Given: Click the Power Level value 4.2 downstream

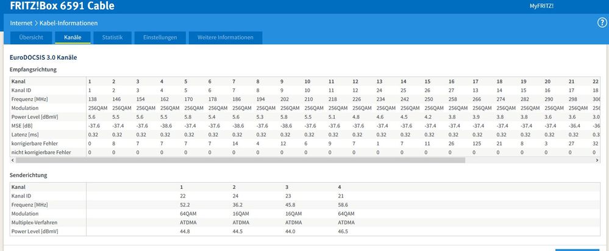Looking at the screenshot, I should tap(427, 117).
